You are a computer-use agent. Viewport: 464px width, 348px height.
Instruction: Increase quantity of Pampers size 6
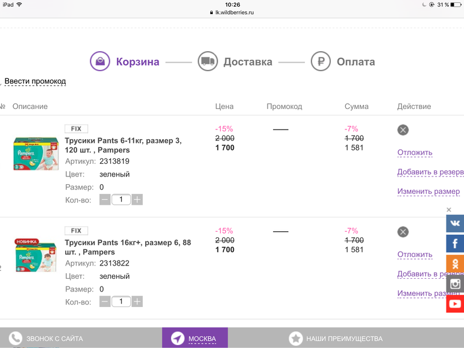[137, 302]
